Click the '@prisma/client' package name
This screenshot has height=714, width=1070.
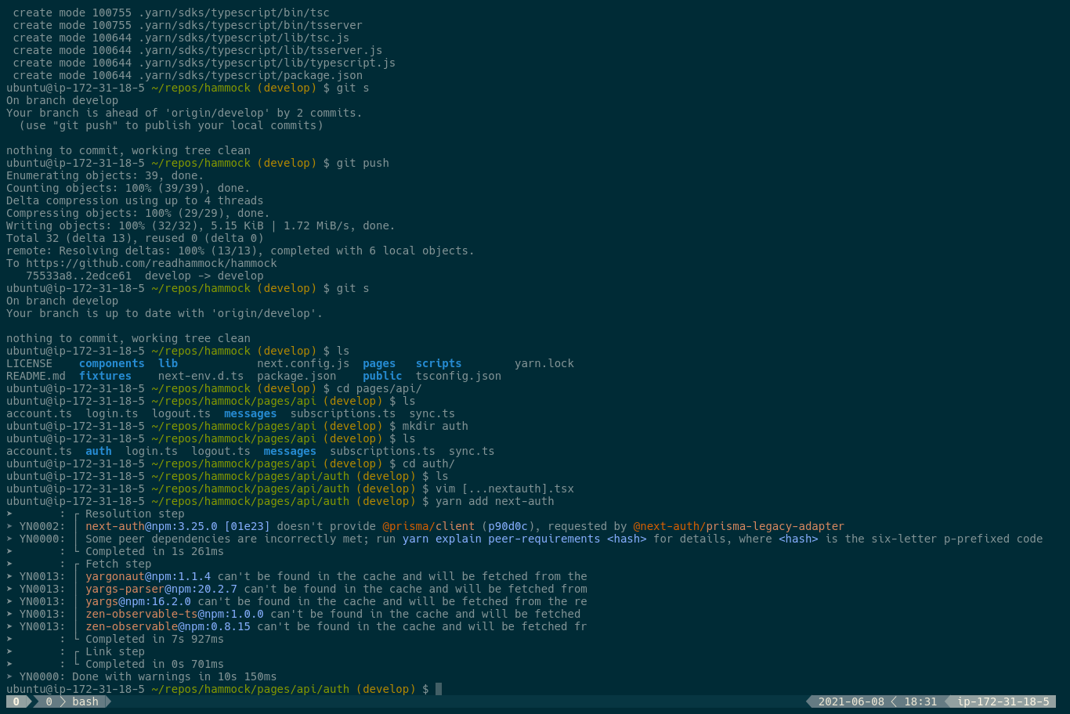(428, 526)
